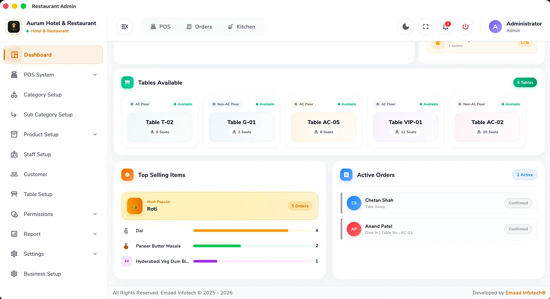Click the Confirmed status for Chetan Shah

518,203
